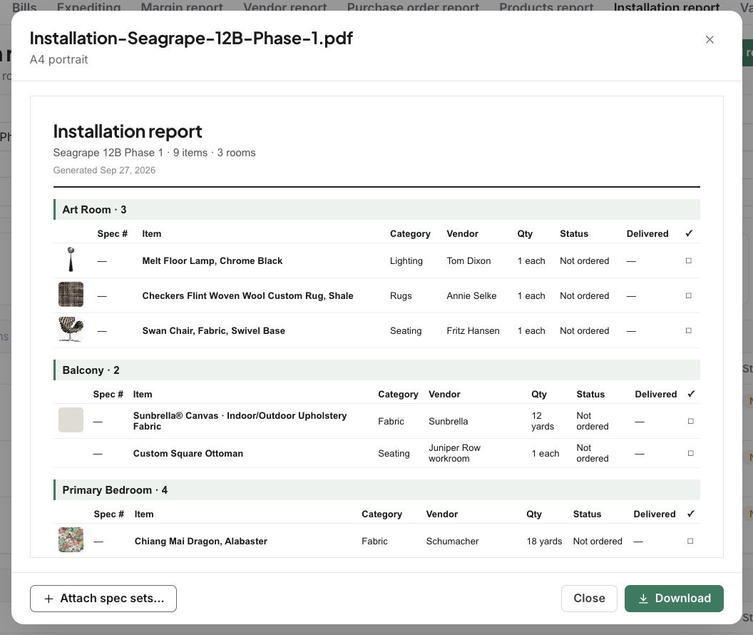Tick checkbox for Sunbrella Canvas fabric row

(690, 421)
